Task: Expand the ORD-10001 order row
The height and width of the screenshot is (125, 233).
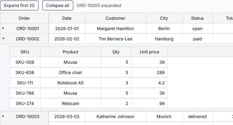Action: (3, 28)
